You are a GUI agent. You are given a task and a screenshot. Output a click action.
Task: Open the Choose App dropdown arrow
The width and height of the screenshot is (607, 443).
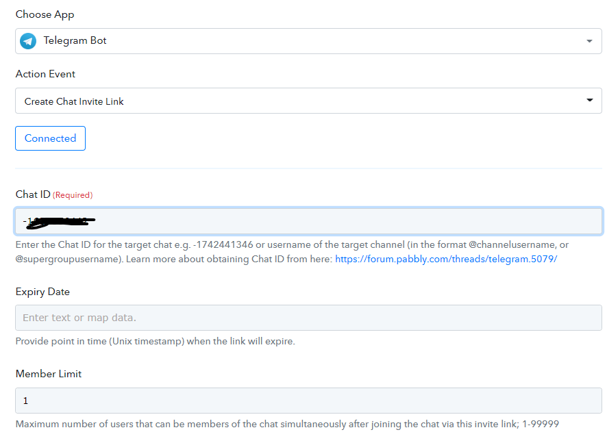(589, 41)
